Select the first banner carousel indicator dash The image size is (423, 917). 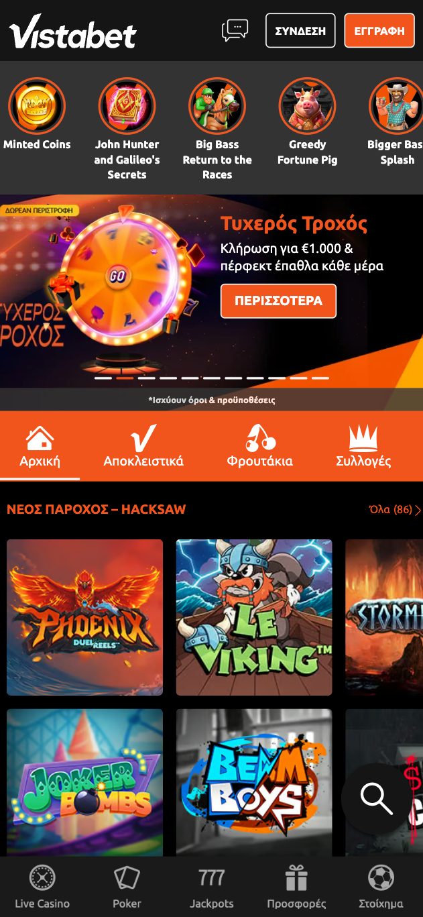click(x=103, y=378)
